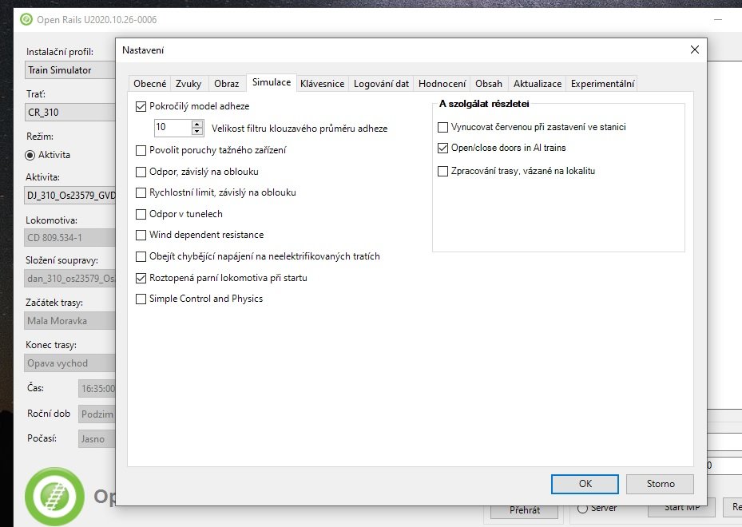Cancel the dialog with Storno
The height and width of the screenshot is (527, 742).
pyautogui.click(x=661, y=484)
